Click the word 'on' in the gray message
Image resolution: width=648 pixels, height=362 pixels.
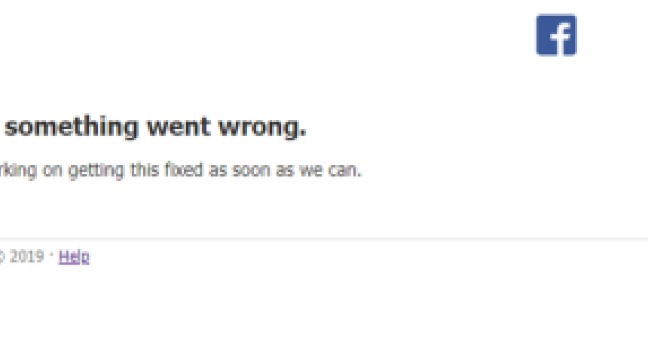point(53,171)
